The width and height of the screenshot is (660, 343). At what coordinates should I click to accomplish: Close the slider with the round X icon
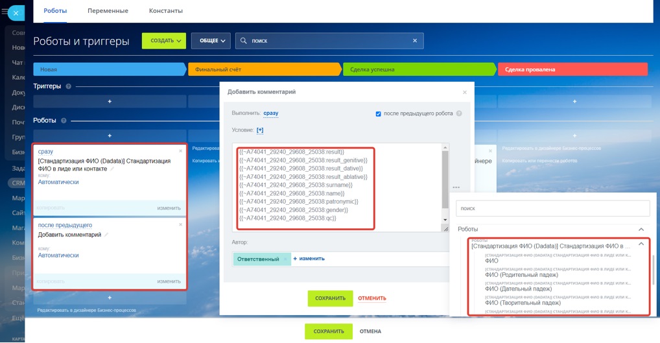pyautogui.click(x=16, y=14)
